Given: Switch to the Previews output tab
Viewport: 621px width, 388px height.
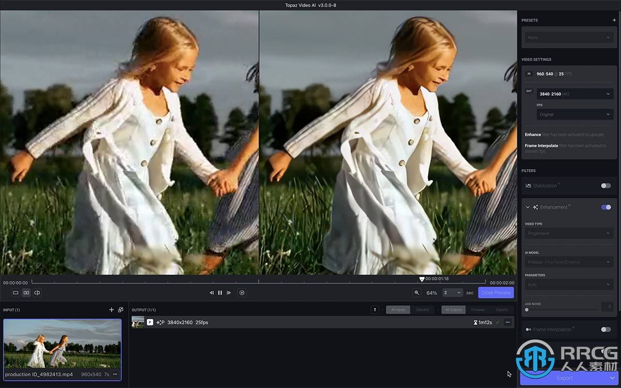Looking at the screenshot, I should [x=478, y=310].
